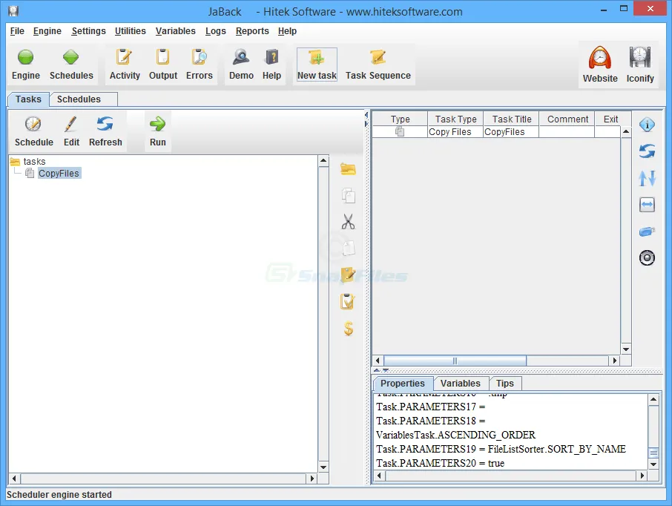Viewport: 672px width, 506px height.
Task: Click the Task Type column header
Action: tap(455, 119)
